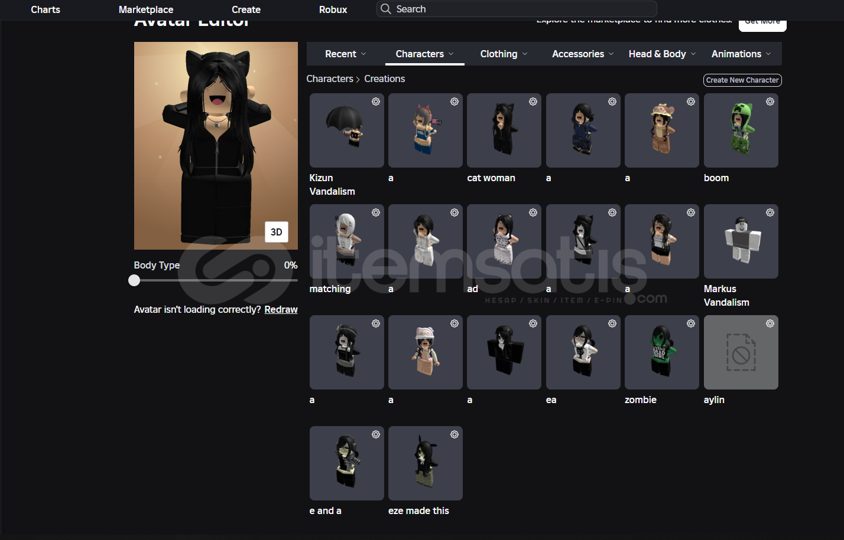Click the large avatar preview image
Screen dimensions: 844x540
coord(216,146)
